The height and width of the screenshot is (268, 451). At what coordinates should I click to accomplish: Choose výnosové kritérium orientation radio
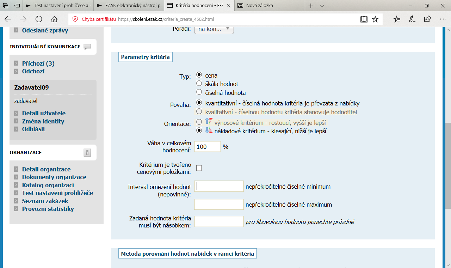(x=199, y=122)
